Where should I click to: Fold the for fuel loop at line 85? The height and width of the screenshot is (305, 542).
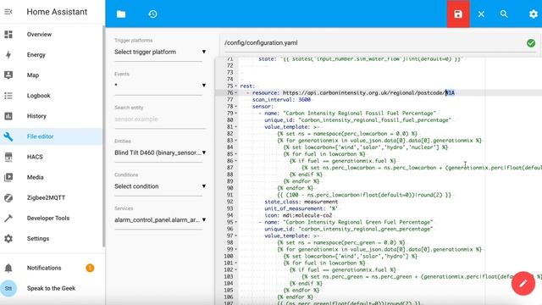236,154
